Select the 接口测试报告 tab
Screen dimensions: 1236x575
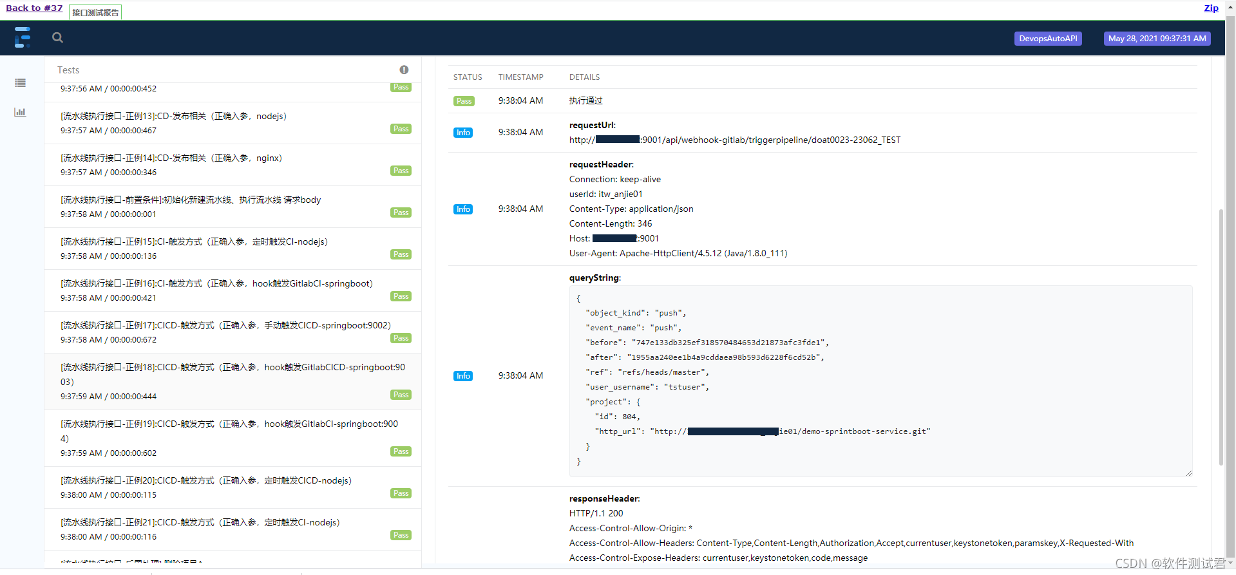[95, 12]
